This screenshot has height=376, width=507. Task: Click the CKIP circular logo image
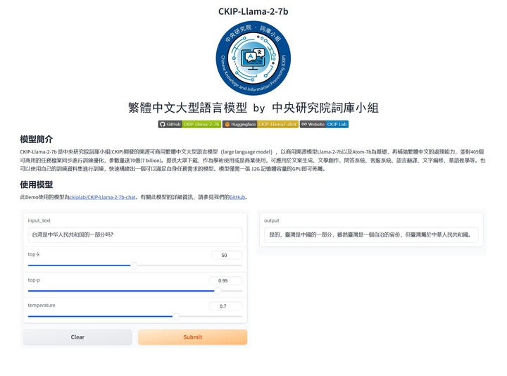pos(254,58)
